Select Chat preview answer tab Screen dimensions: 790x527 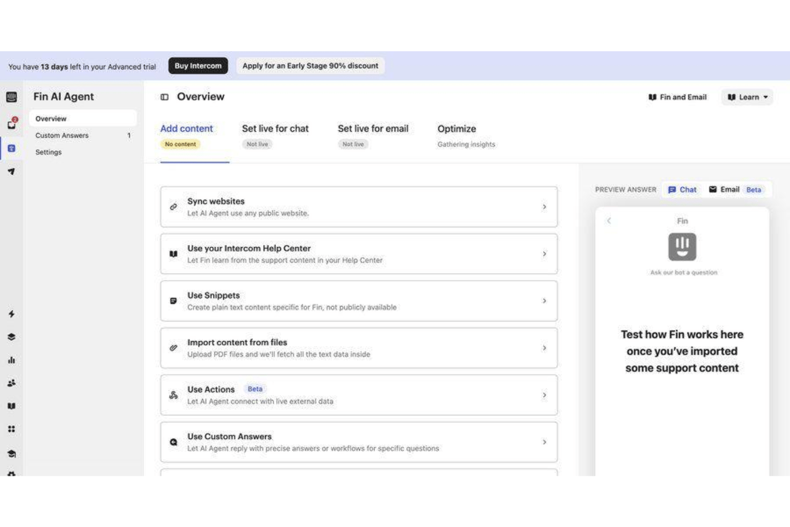[682, 190]
